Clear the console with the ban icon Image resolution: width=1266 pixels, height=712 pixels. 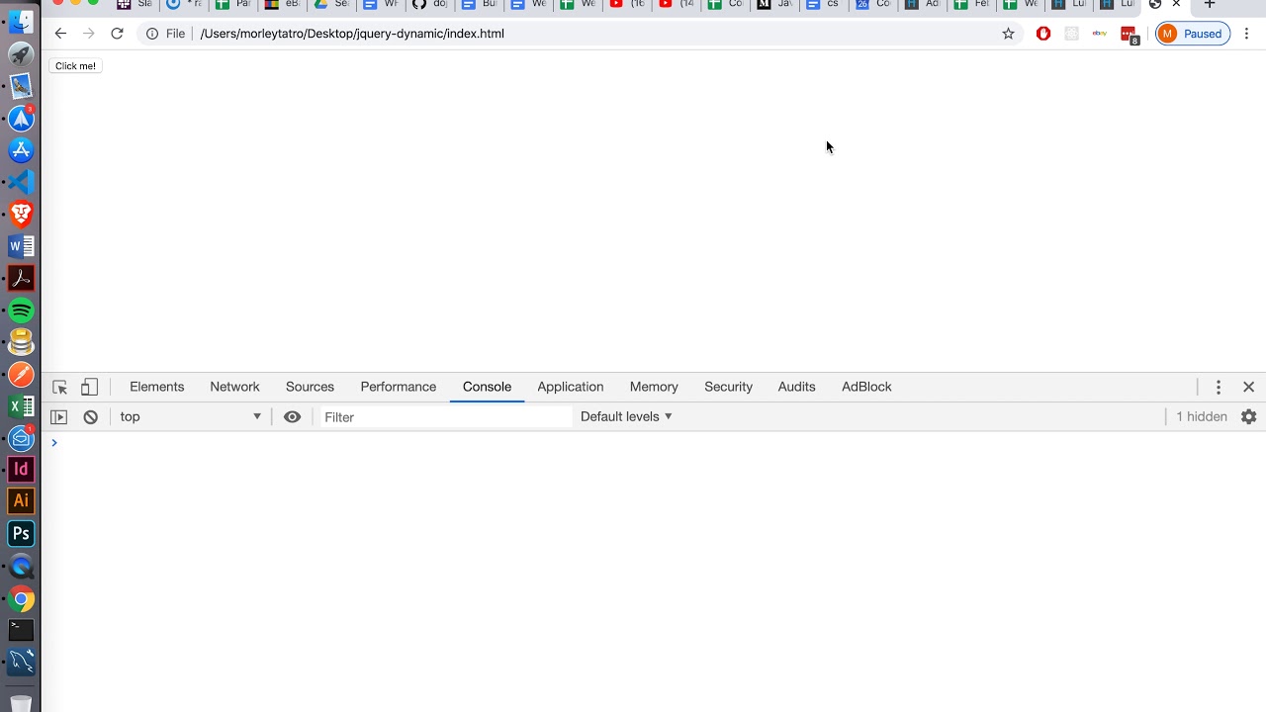(90, 417)
